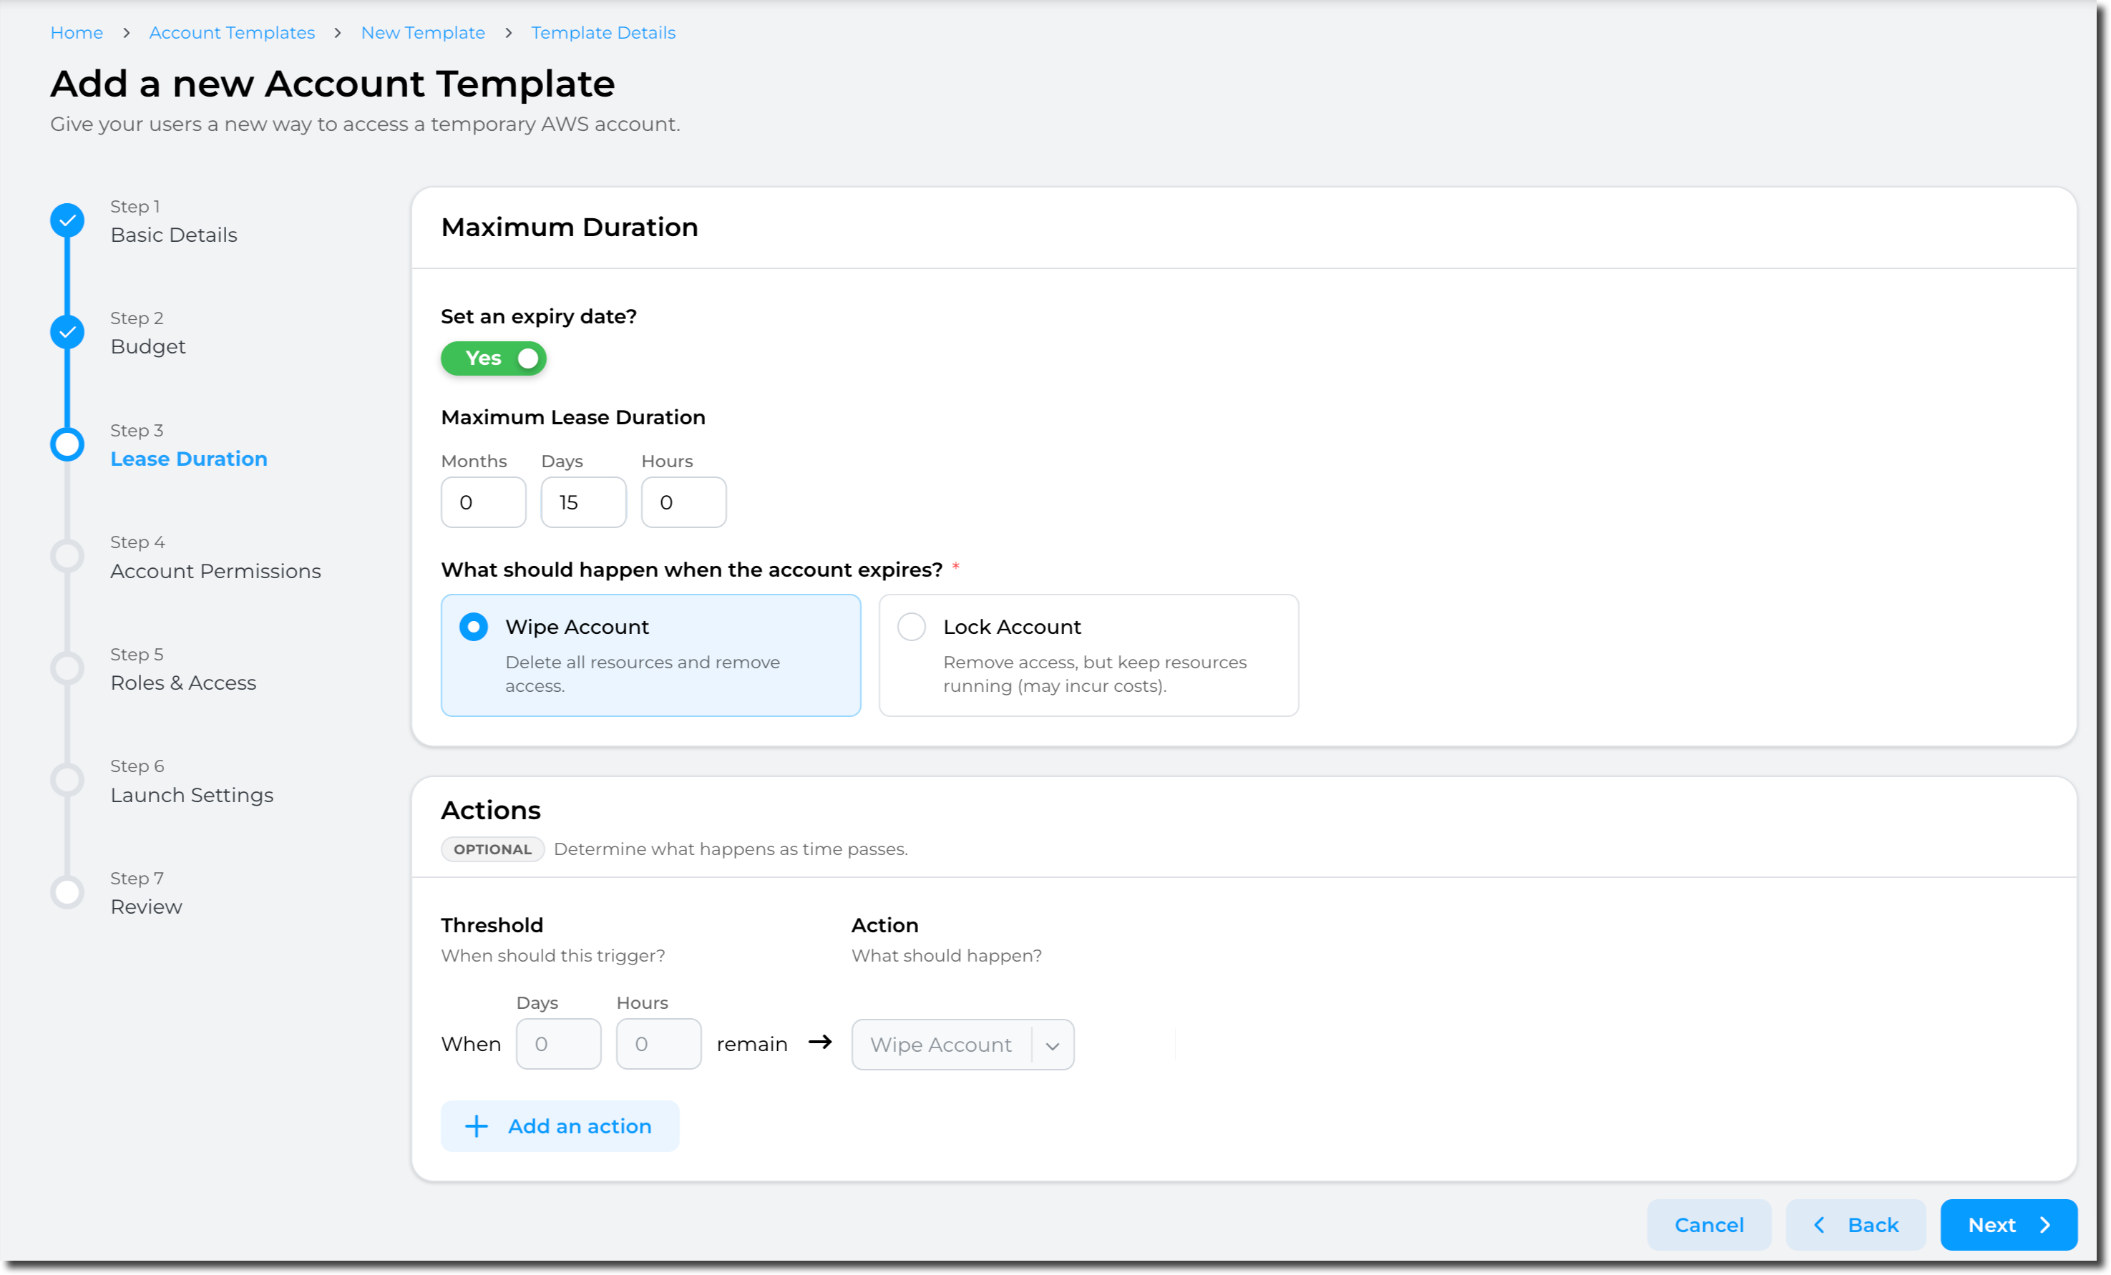Select the Wipe Account radio option
This screenshot has height=1275, width=2111.
[x=474, y=626]
